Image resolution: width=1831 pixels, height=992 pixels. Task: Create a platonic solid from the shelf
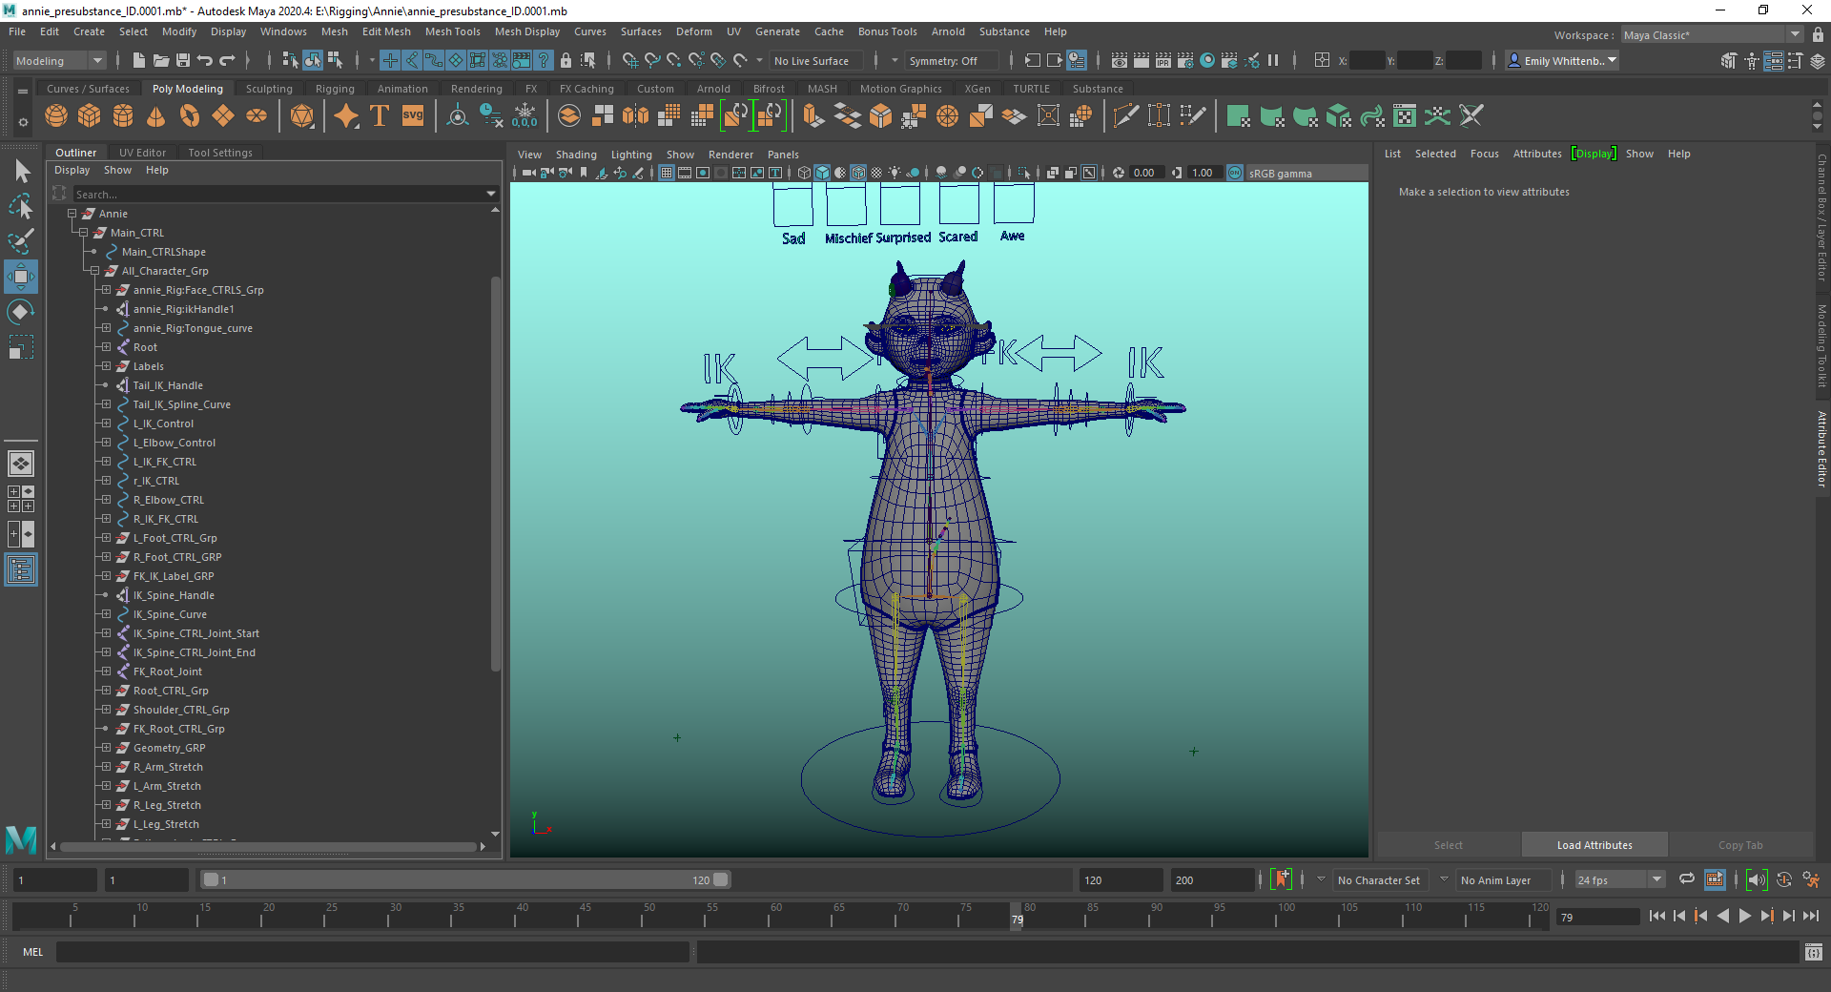[302, 115]
